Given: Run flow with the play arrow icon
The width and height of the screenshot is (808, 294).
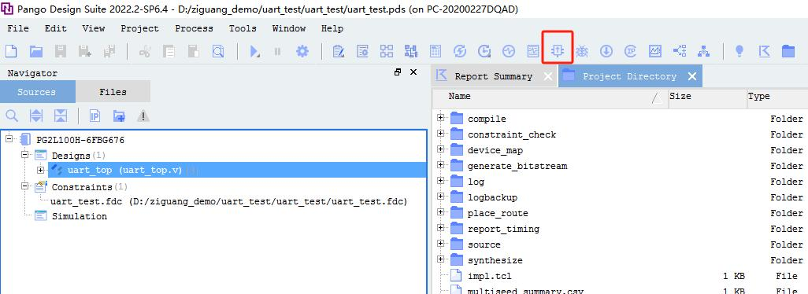Looking at the screenshot, I should click(254, 51).
